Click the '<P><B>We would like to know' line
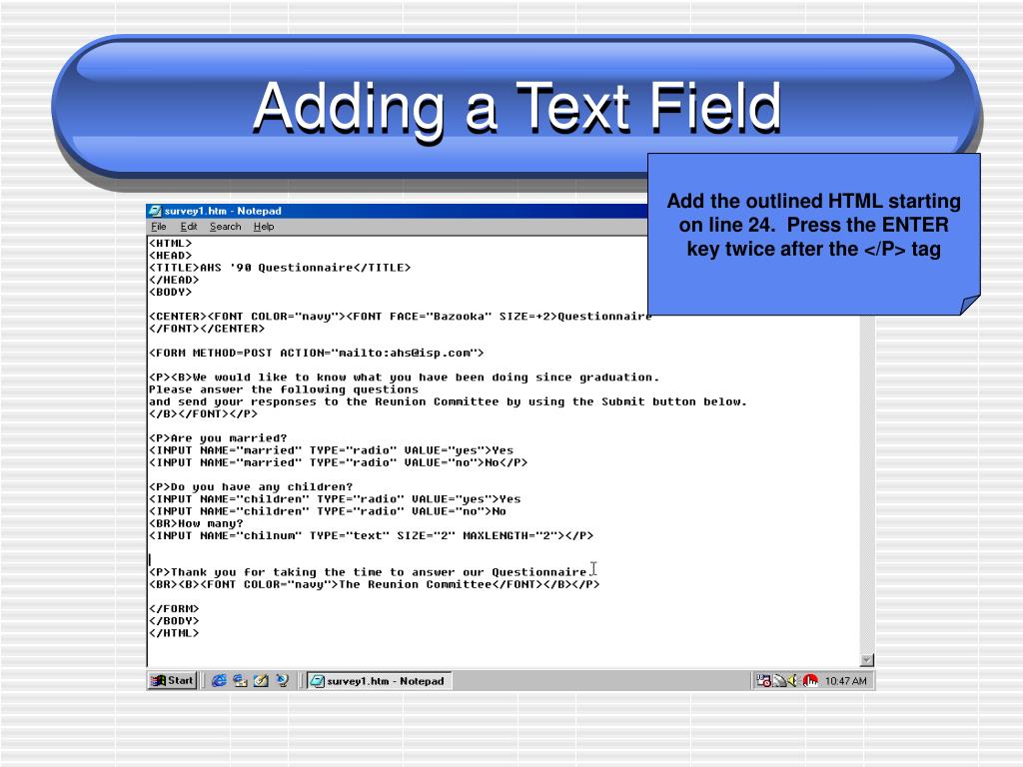The height and width of the screenshot is (767, 1023). (x=404, y=378)
